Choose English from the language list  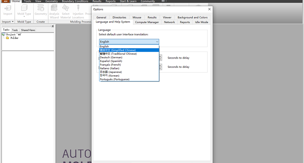[129, 47]
